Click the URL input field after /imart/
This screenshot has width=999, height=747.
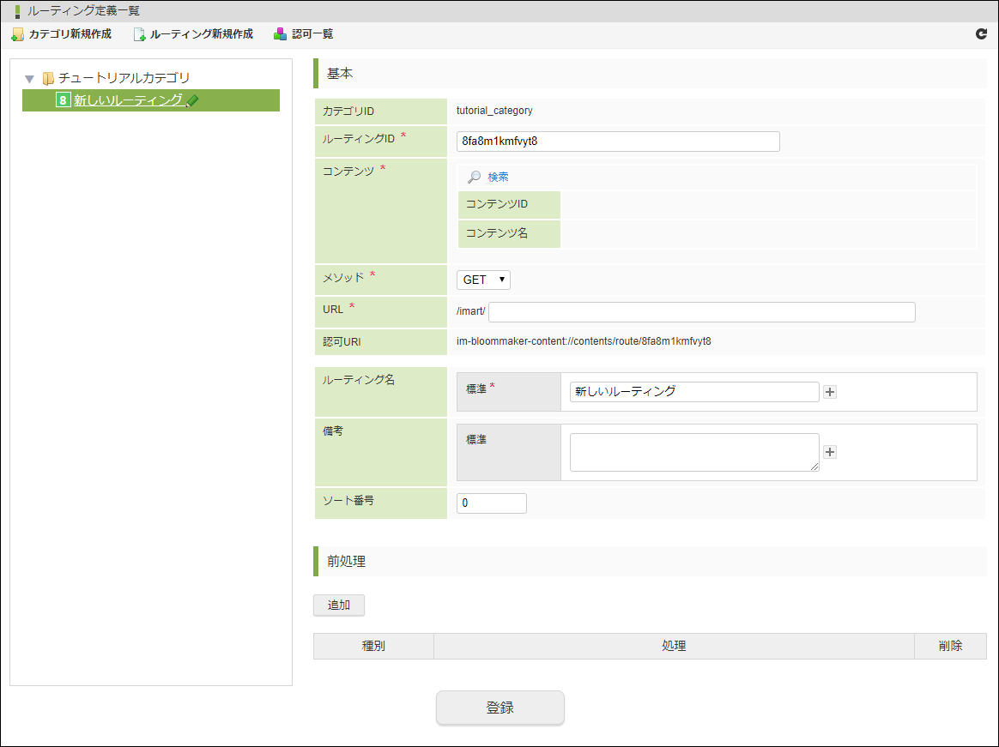point(702,312)
